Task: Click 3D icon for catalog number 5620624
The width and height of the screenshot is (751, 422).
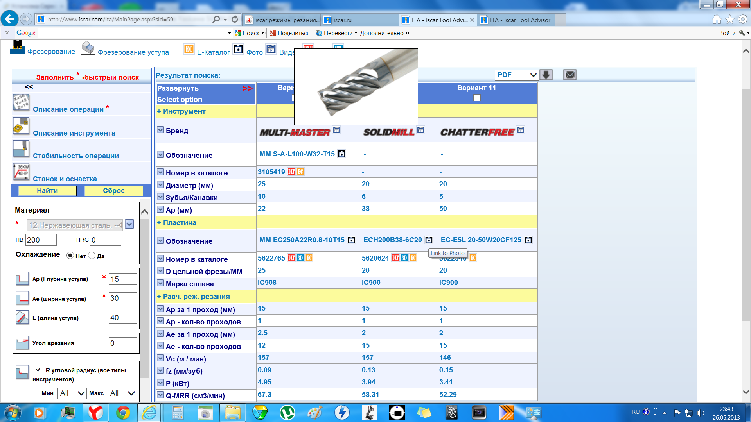Action: [x=404, y=258]
